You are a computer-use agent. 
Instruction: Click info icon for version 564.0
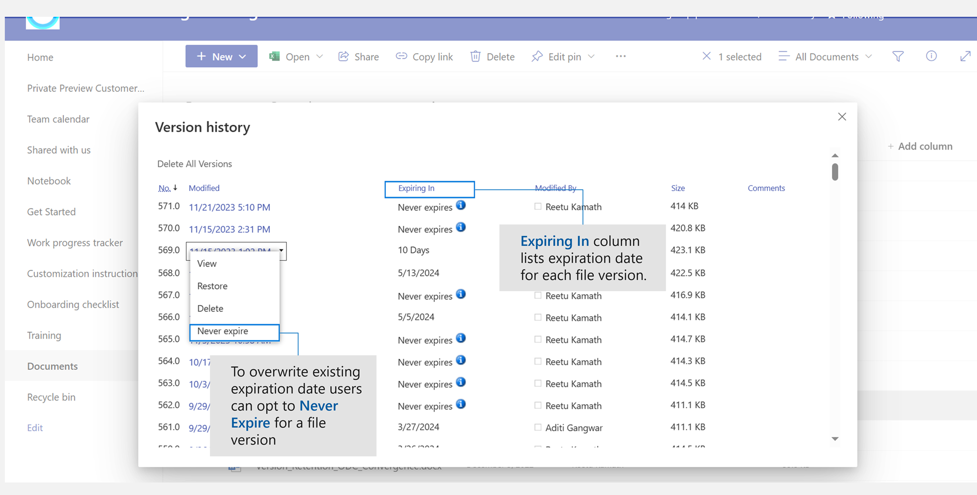(461, 360)
